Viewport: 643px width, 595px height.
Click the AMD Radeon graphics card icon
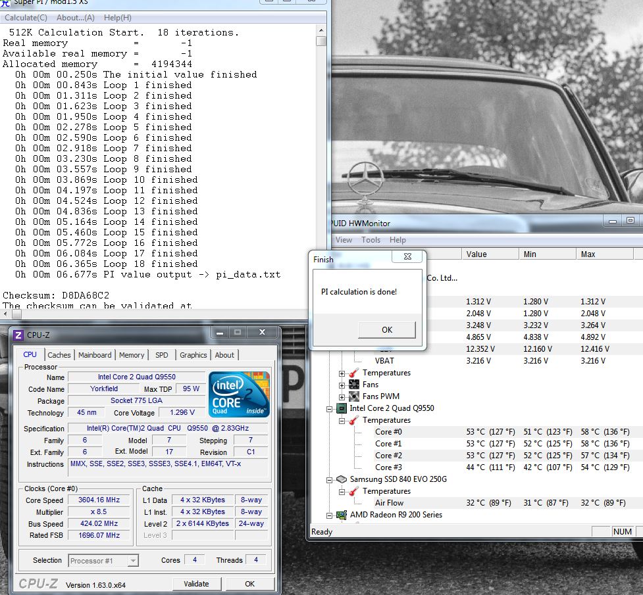click(341, 515)
